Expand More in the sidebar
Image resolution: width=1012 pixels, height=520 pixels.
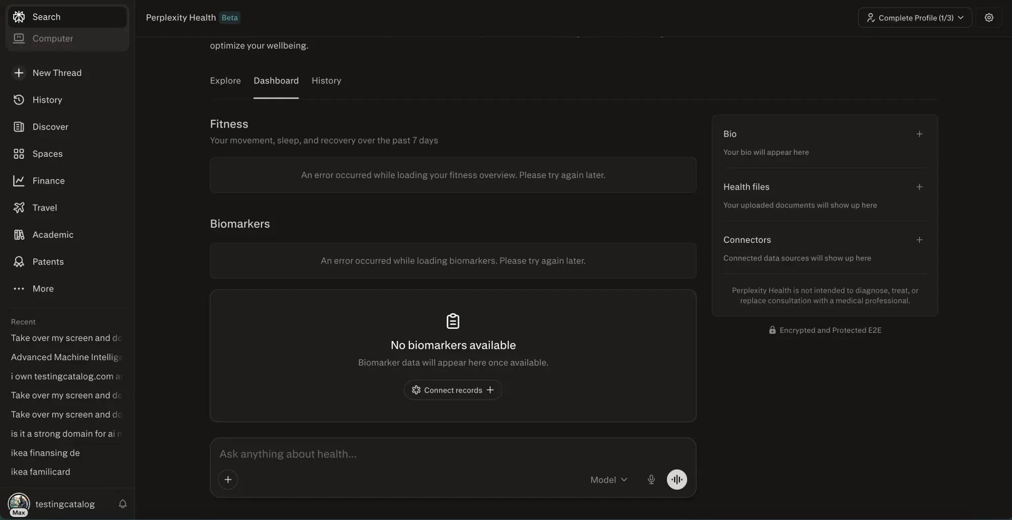[x=43, y=288]
